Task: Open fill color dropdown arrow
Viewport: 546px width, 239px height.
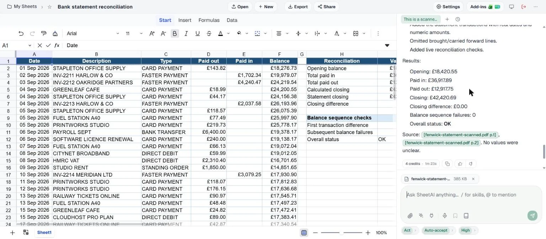Action: [247, 34]
